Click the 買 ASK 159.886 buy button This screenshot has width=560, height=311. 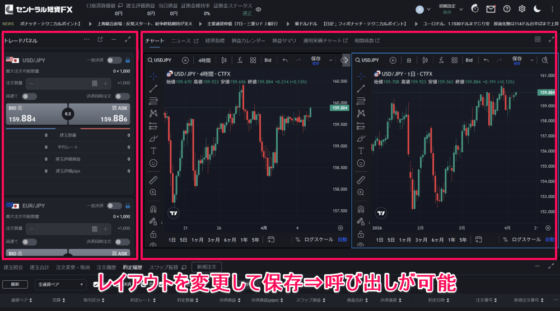pyautogui.click(x=99, y=114)
